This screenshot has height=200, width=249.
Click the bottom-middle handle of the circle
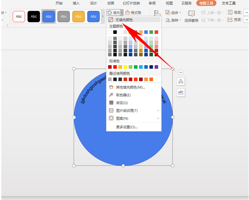123,166
